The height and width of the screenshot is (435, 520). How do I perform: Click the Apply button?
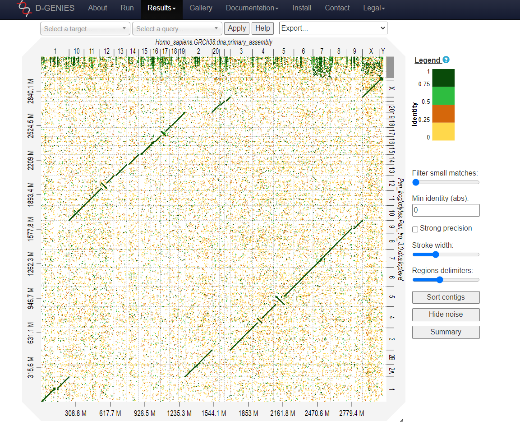[236, 28]
